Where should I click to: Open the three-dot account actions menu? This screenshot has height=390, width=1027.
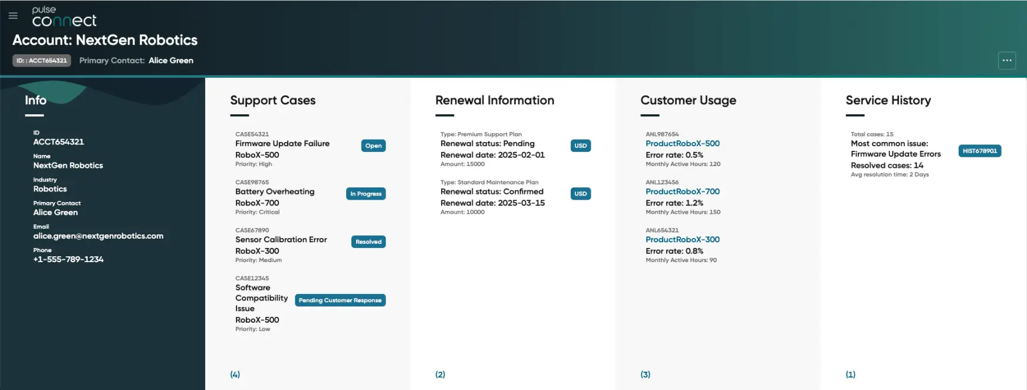pyautogui.click(x=1007, y=61)
